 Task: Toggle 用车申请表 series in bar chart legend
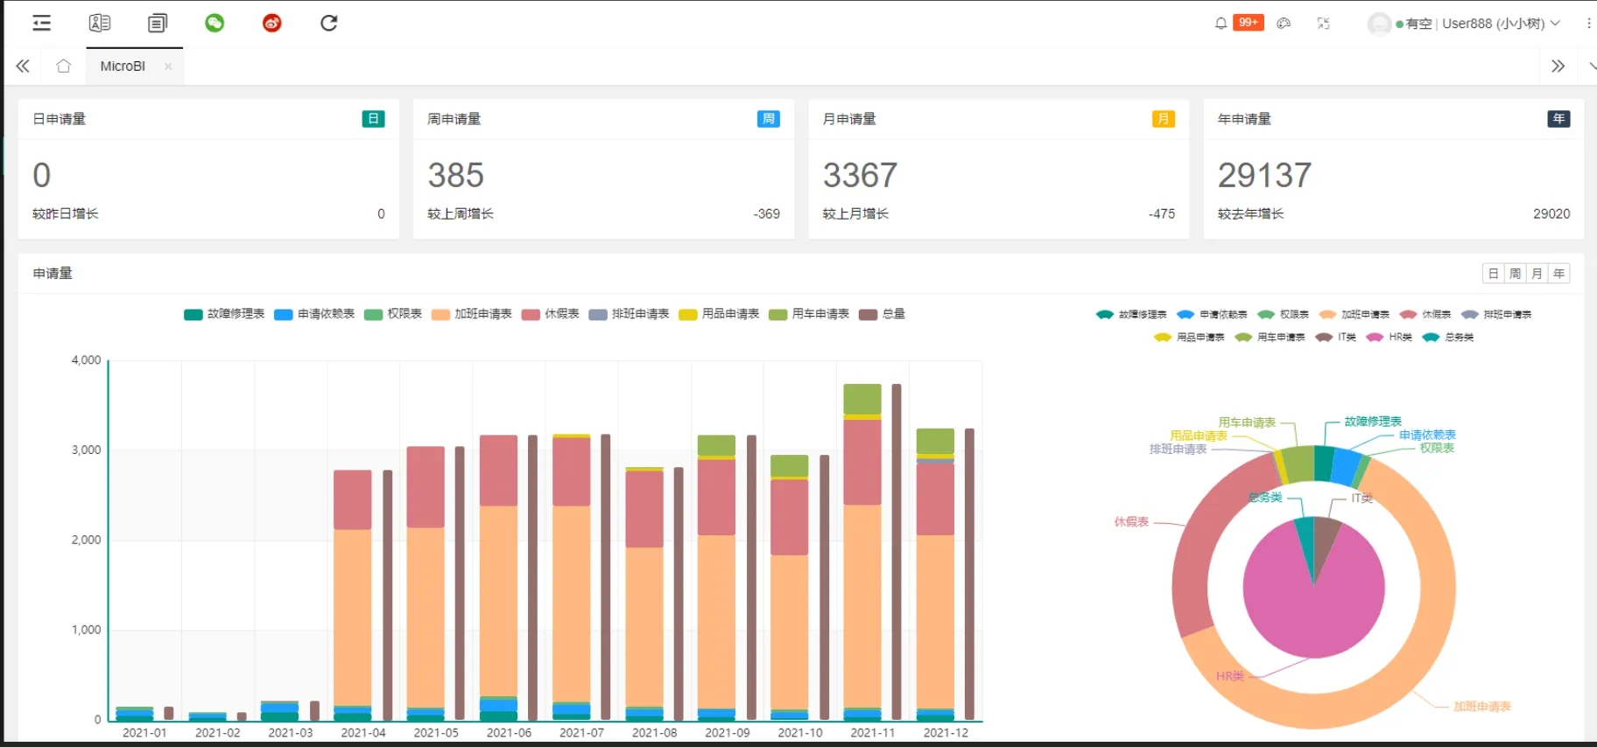(809, 314)
